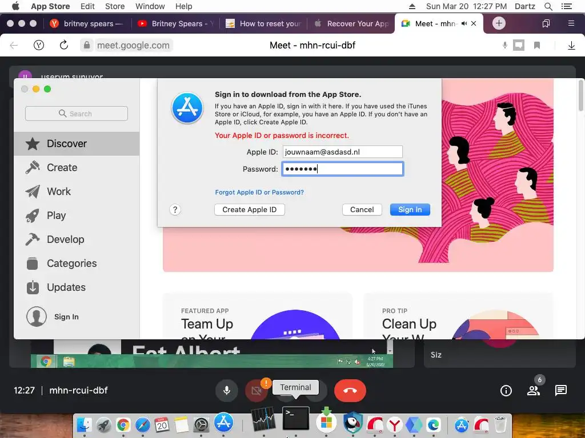Click the Dartz user name in menu bar
585x438 pixels.
click(525, 6)
